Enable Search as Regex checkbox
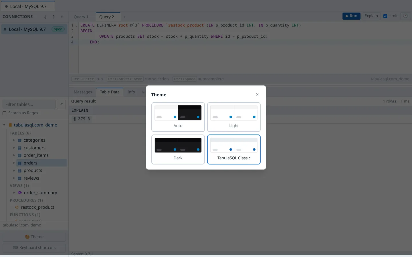Viewport: 412px width, 257px height. [x=5, y=113]
